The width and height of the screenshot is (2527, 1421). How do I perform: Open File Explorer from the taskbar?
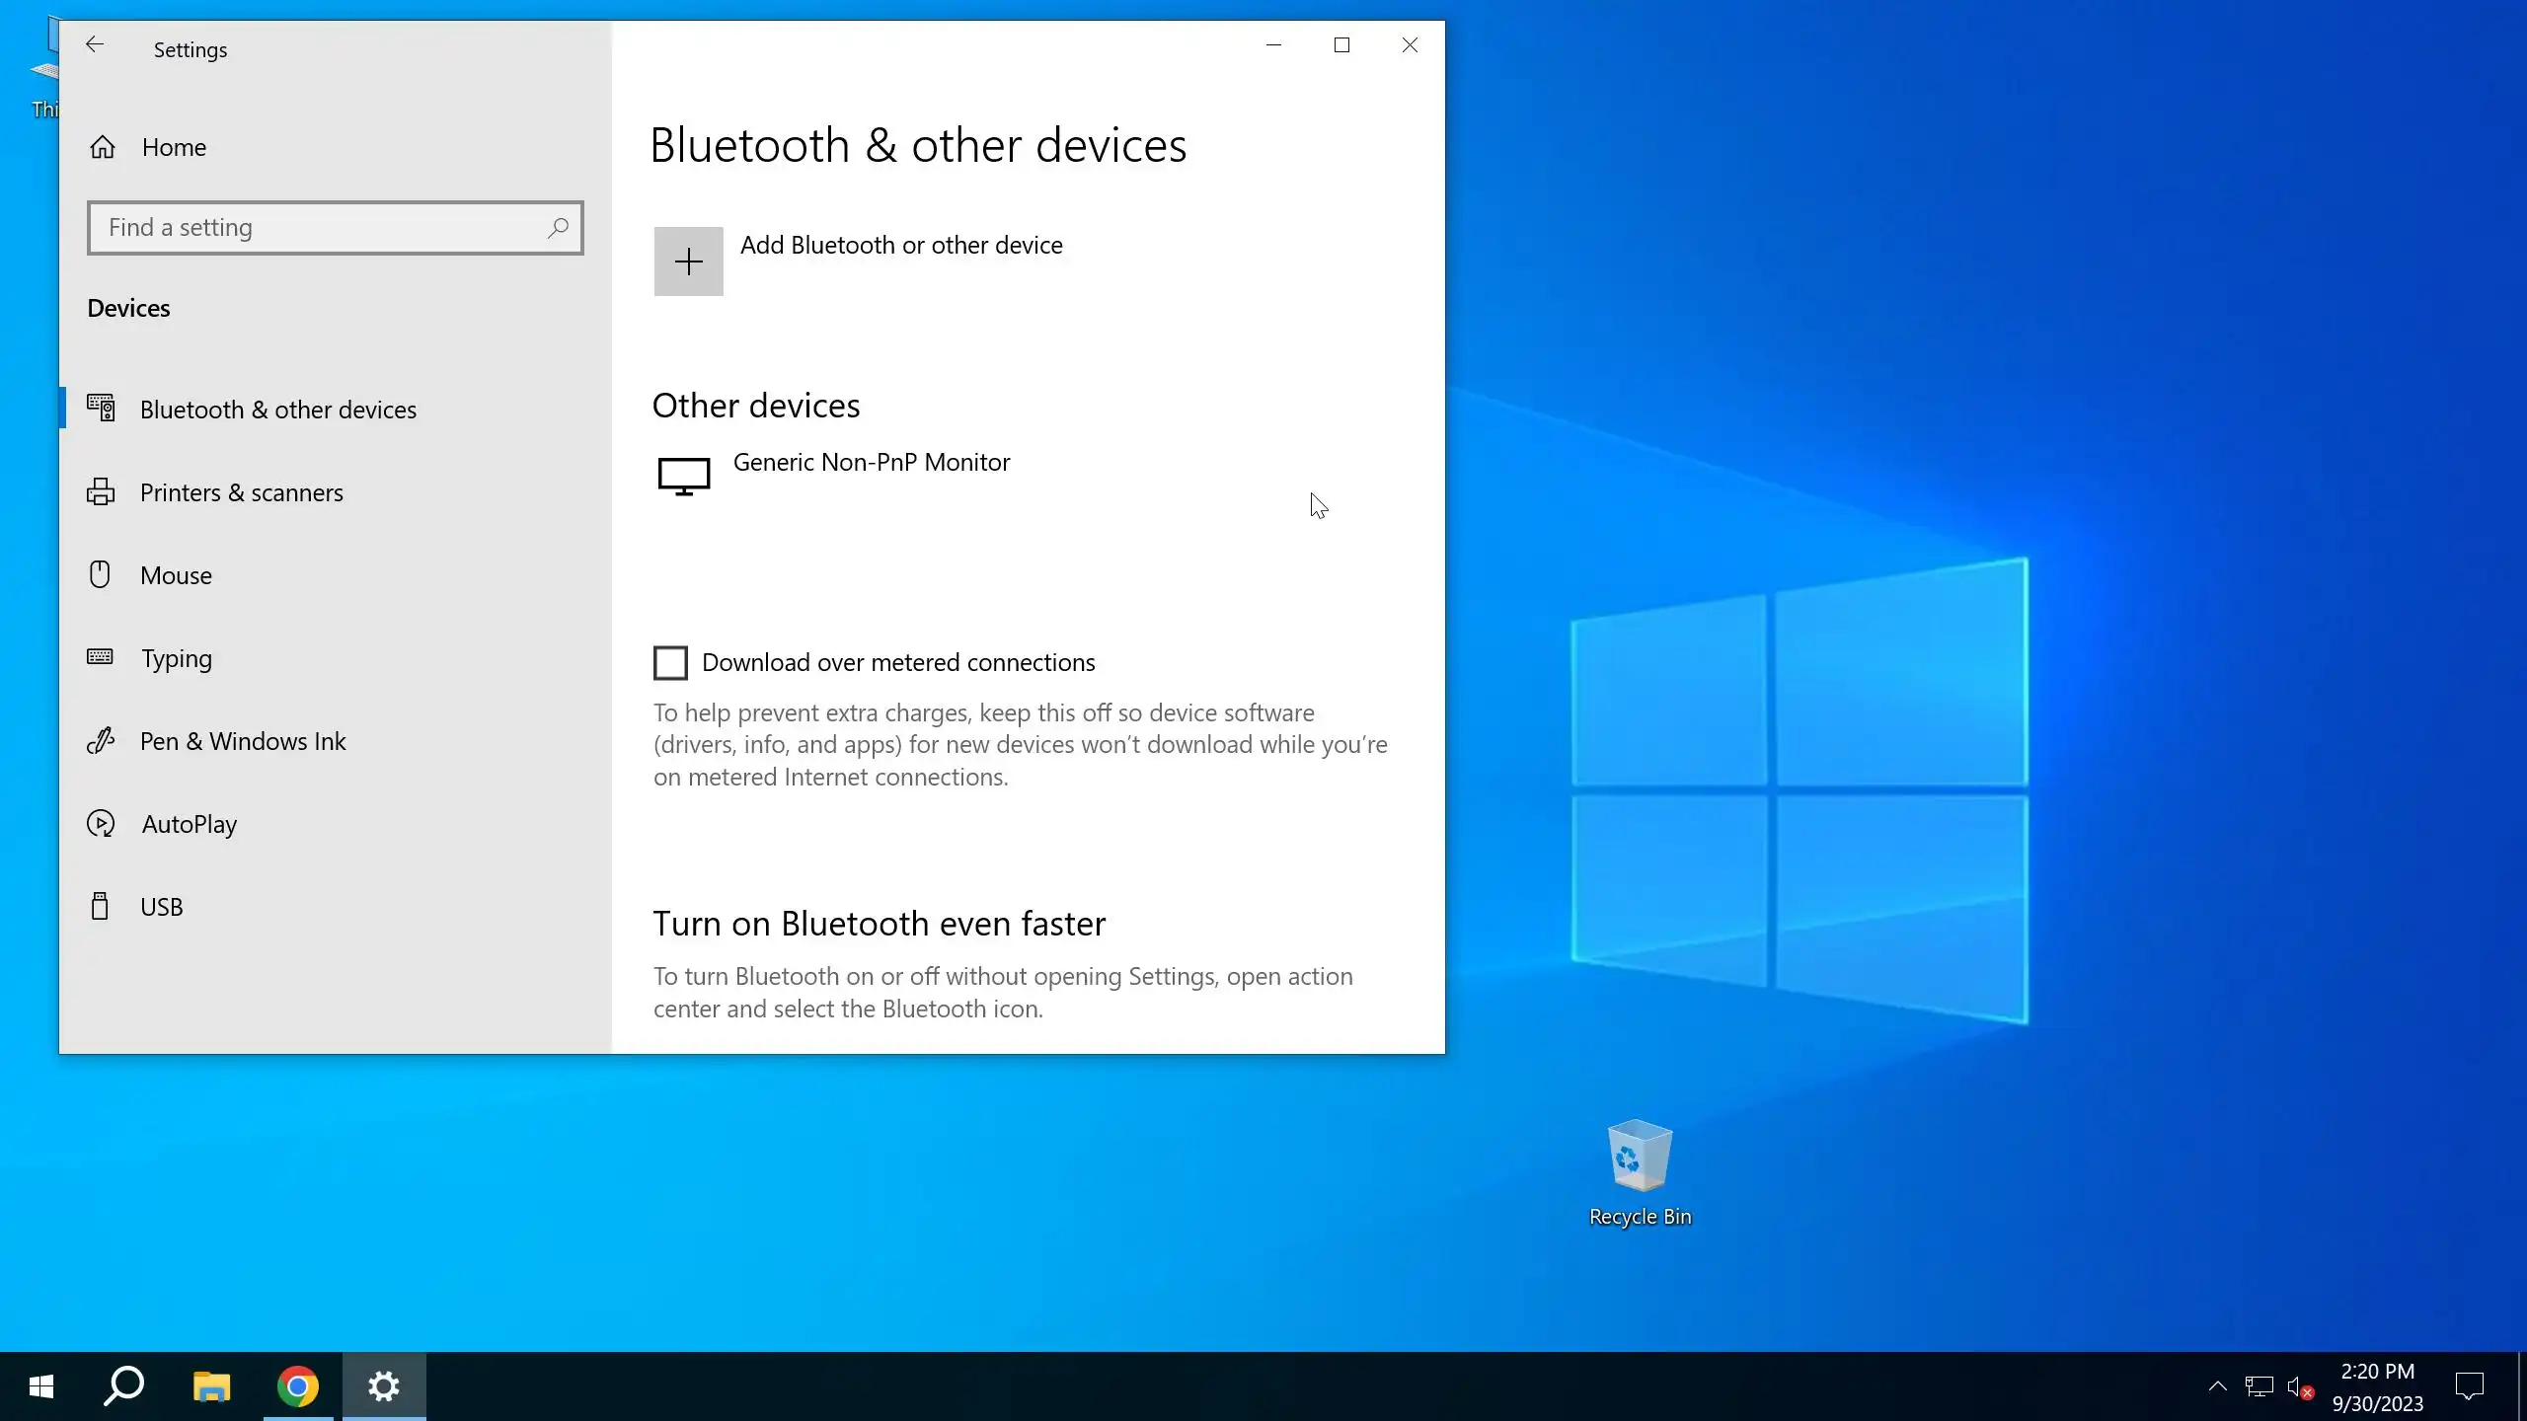211,1386
